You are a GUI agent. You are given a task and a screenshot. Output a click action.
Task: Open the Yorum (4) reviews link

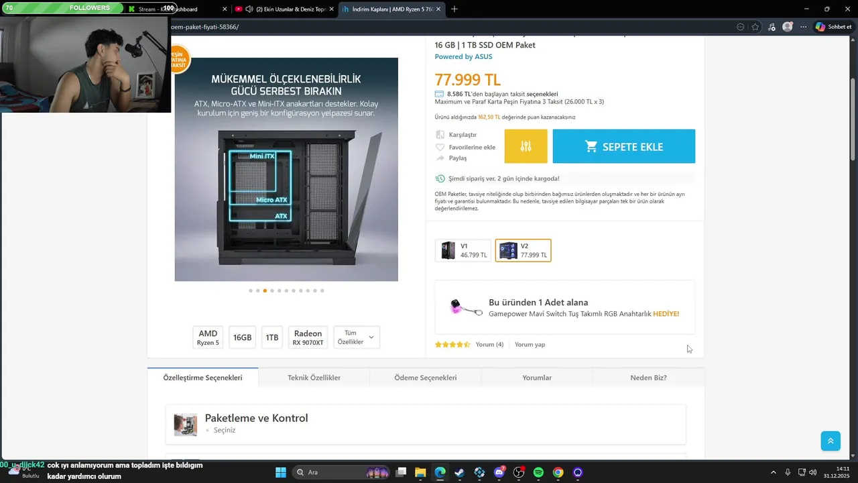[489, 345]
